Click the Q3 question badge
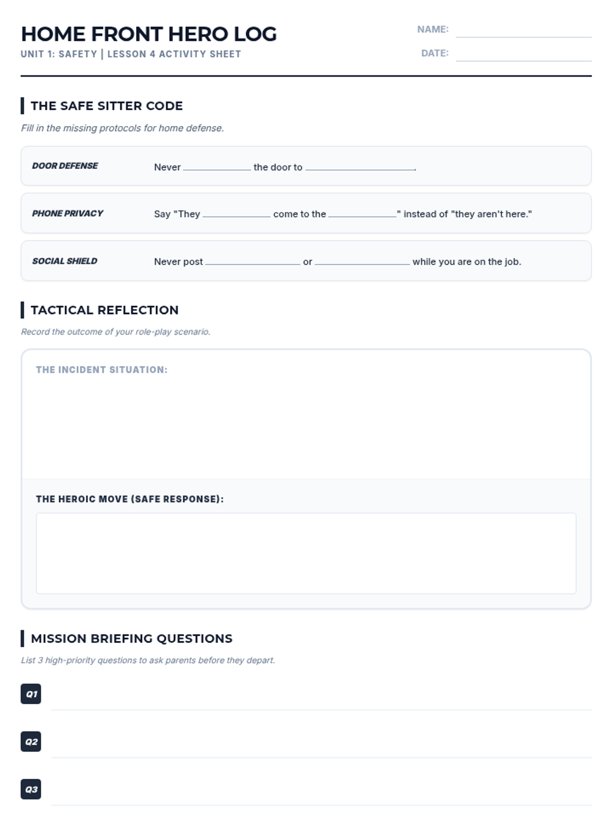This screenshot has height=817, width=612. (31, 789)
